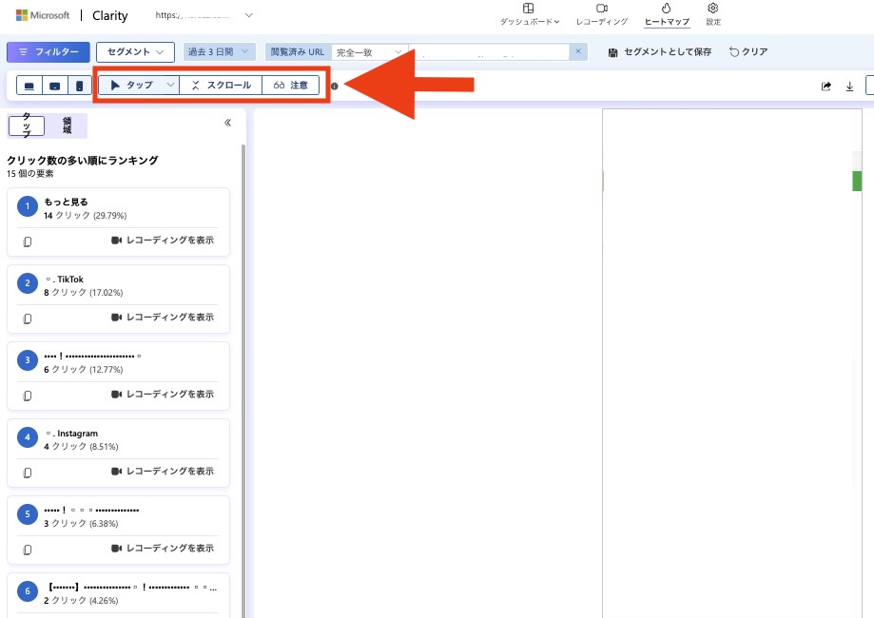Viewport: 874px width, 618px height.
Task: Open the ダッシュボード dashboard tab
Action: [529, 14]
